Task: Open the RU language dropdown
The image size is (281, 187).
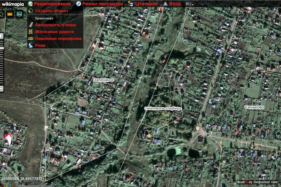Action: [190, 4]
